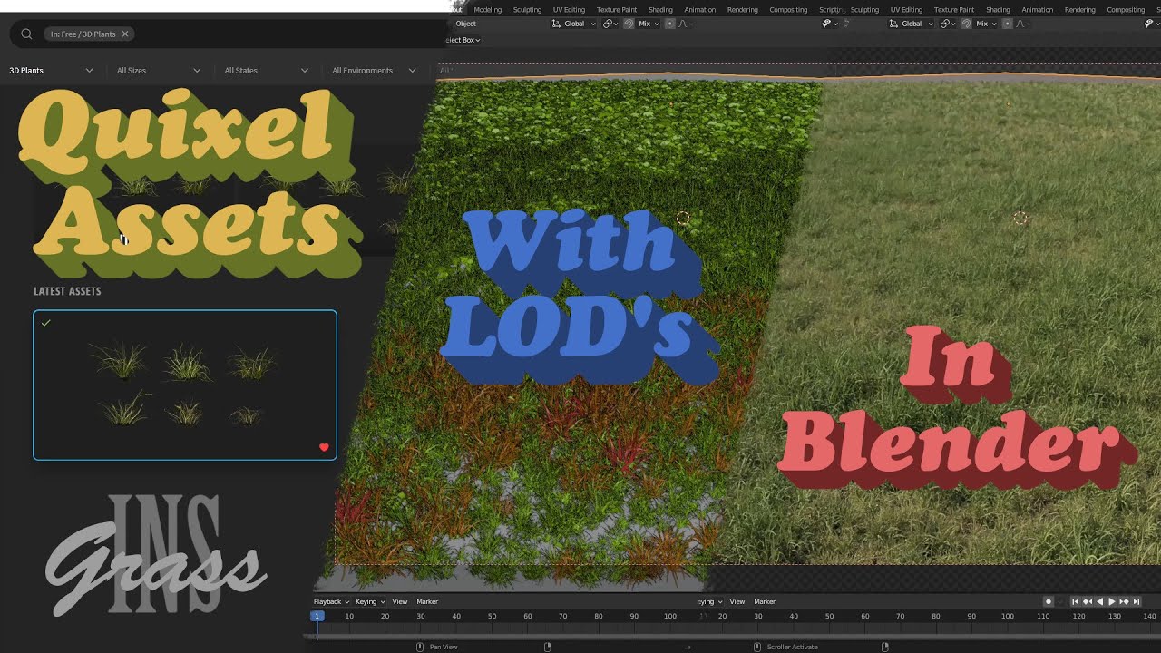Open the All Sizes filter dropdown

(x=159, y=70)
